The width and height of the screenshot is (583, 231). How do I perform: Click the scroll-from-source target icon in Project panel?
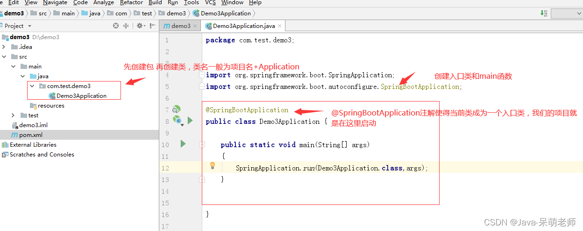116,26
